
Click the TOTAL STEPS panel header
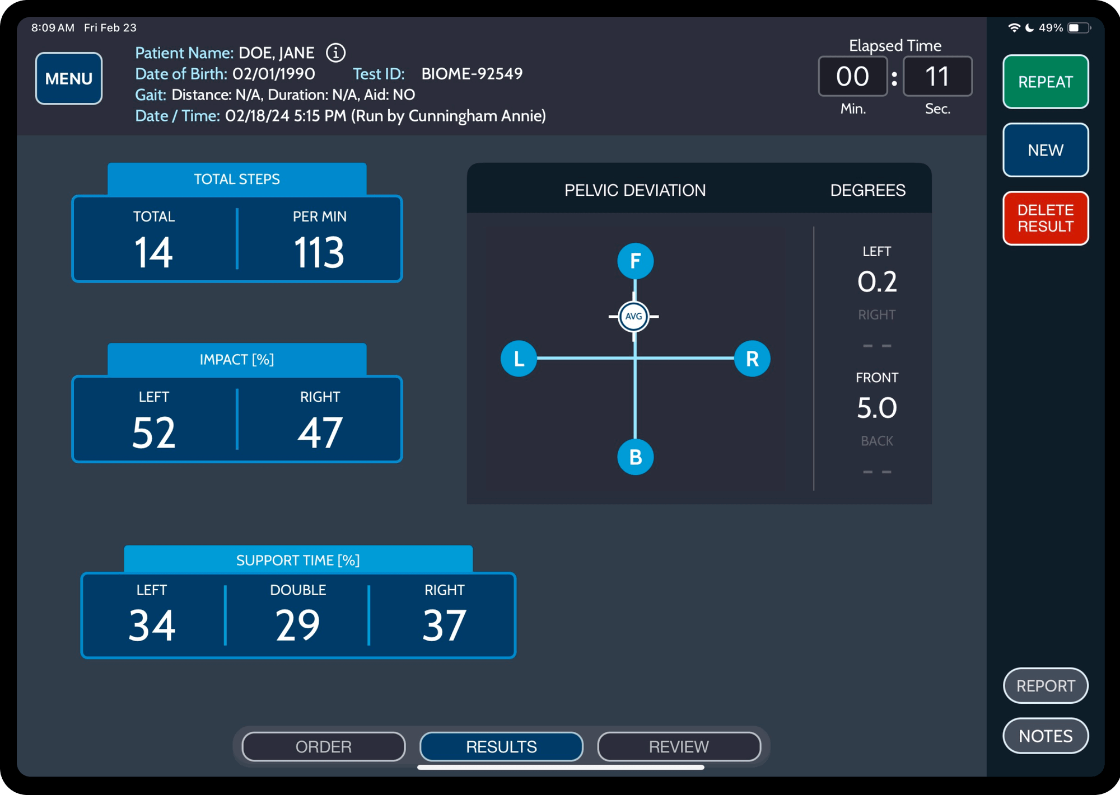click(237, 179)
